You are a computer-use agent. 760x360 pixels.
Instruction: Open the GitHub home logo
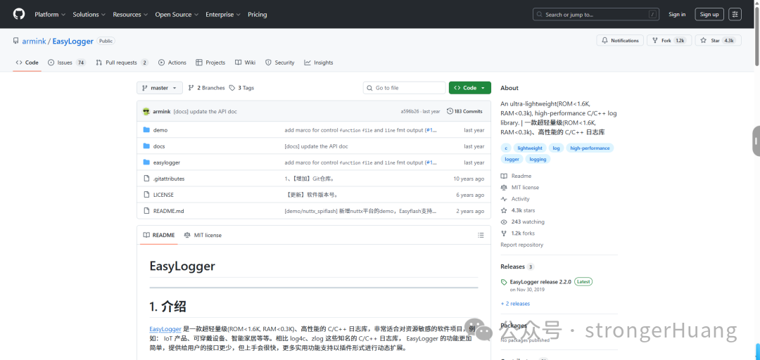(18, 14)
